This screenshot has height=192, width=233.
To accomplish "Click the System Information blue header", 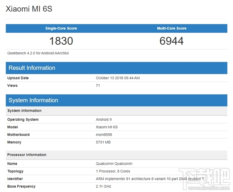I will coord(33,100).
